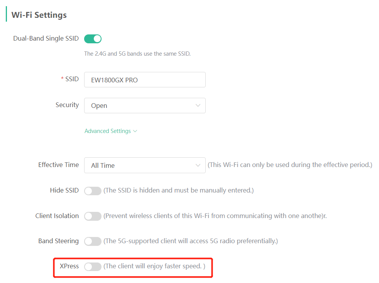This screenshot has width=379, height=283.
Task: Click the XPress label text
Action: 69,266
